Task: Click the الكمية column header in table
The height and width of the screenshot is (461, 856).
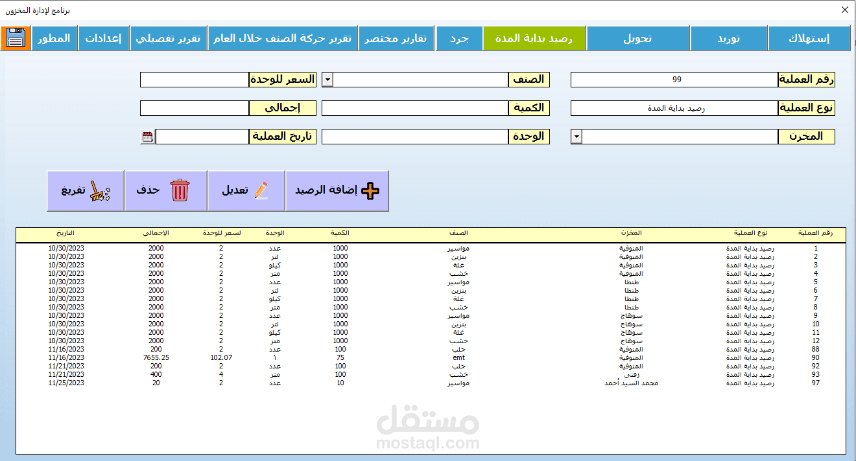Action: click(340, 232)
